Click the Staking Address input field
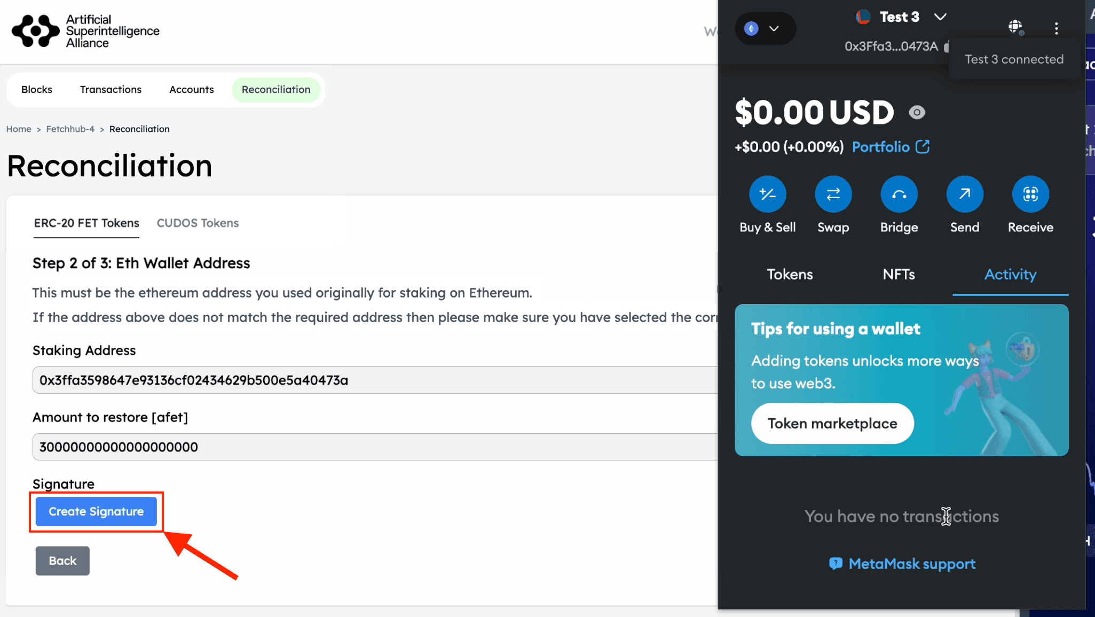 (374, 380)
